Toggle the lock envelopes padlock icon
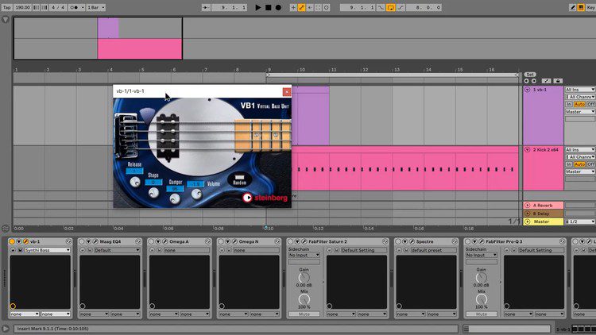The width and height of the screenshot is (596, 335). [x=558, y=81]
